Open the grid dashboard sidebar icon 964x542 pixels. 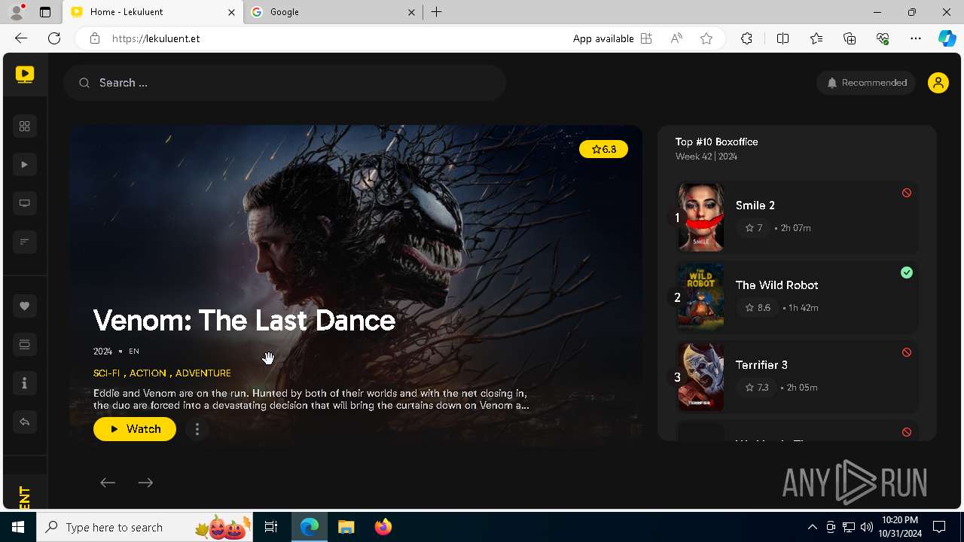(x=24, y=126)
